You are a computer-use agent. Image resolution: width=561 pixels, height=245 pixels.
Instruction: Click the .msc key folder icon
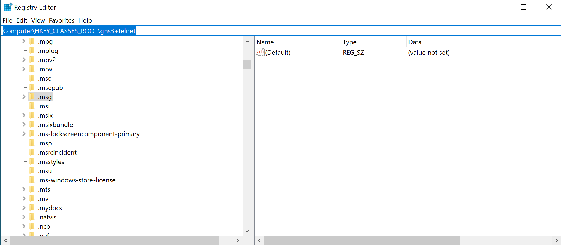tap(32, 78)
